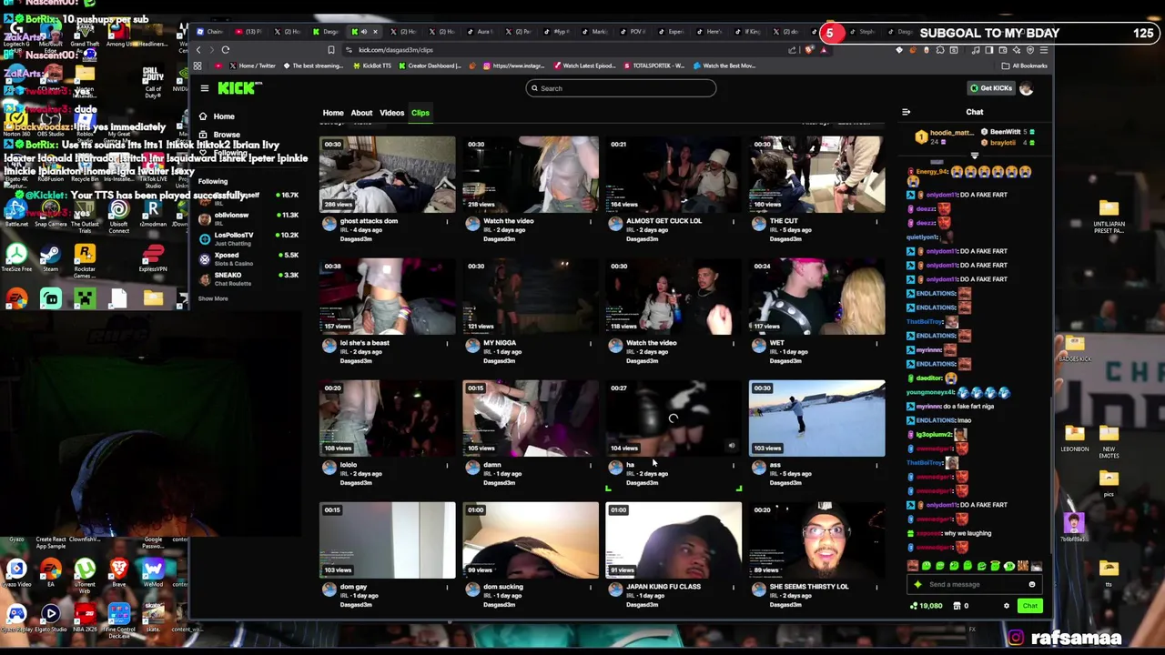This screenshot has width=1165, height=655.
Task: Open three-dot menu for THE CUT clip
Action: click(876, 221)
